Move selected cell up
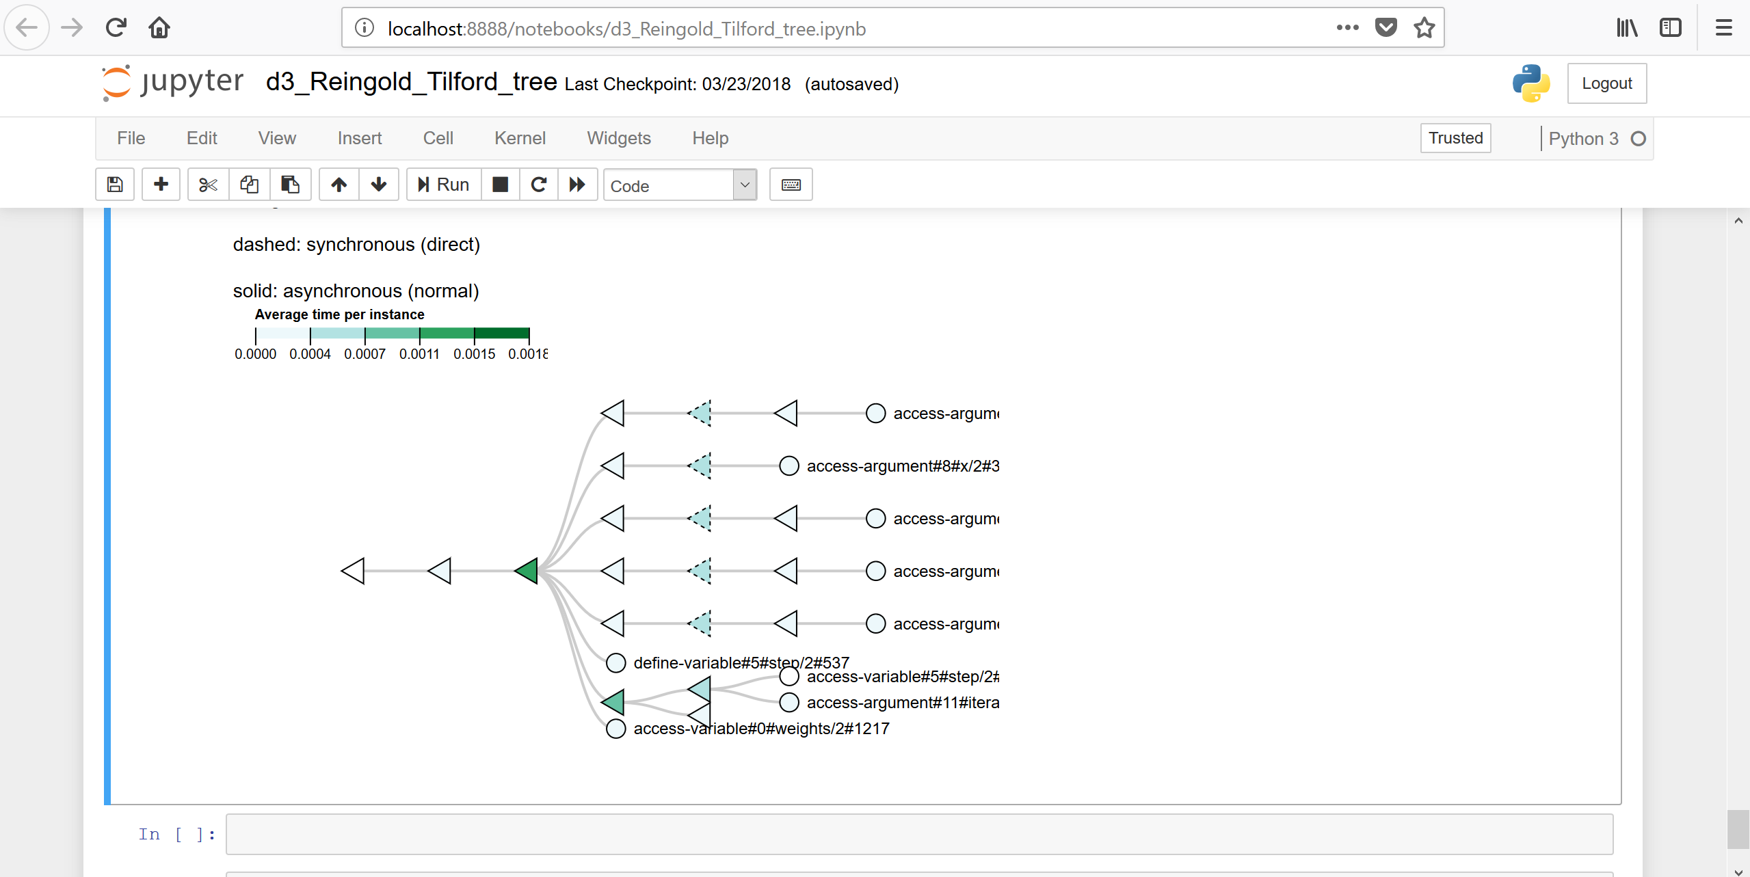Viewport: 1750px width, 877px height. click(339, 185)
